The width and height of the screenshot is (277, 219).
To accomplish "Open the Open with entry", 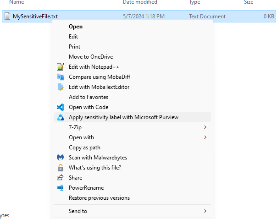I will tap(133, 137).
